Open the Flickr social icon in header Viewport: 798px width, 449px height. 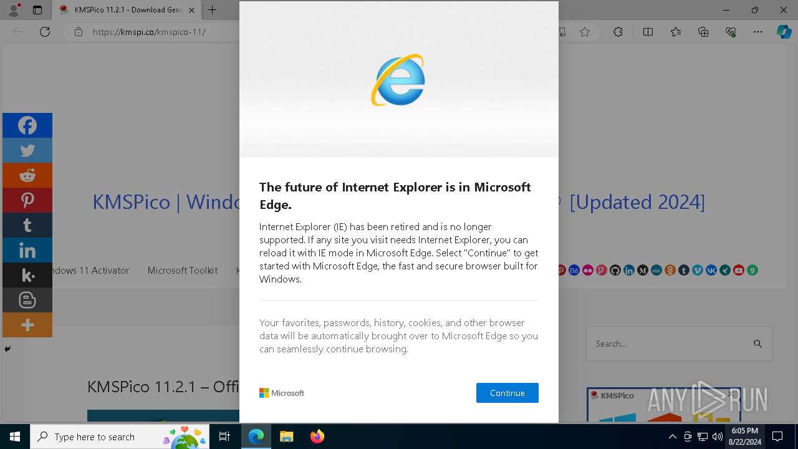[x=587, y=270]
